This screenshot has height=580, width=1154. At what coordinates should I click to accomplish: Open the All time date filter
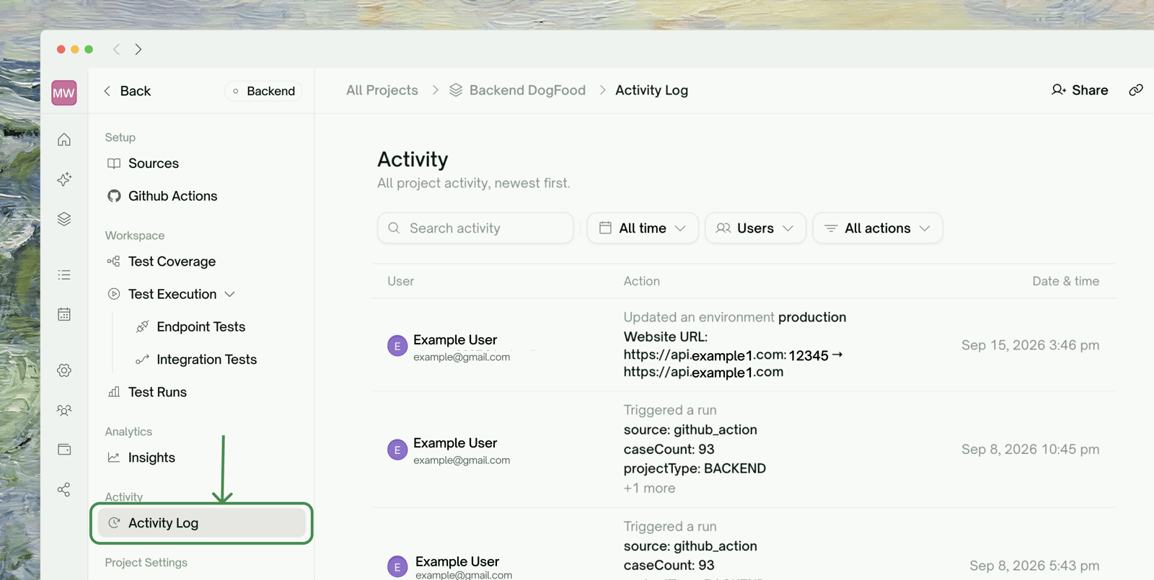point(643,228)
